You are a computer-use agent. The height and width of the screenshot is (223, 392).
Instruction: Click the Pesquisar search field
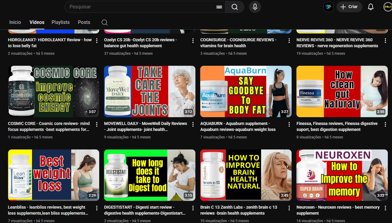click(x=141, y=7)
